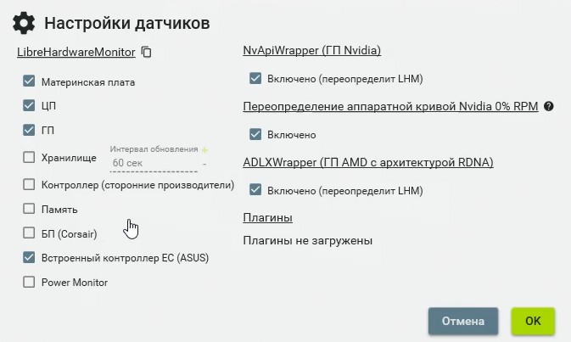Enable the БП (Corsair) checkbox
Image resolution: width=571 pixels, height=342 pixels.
pos(29,233)
